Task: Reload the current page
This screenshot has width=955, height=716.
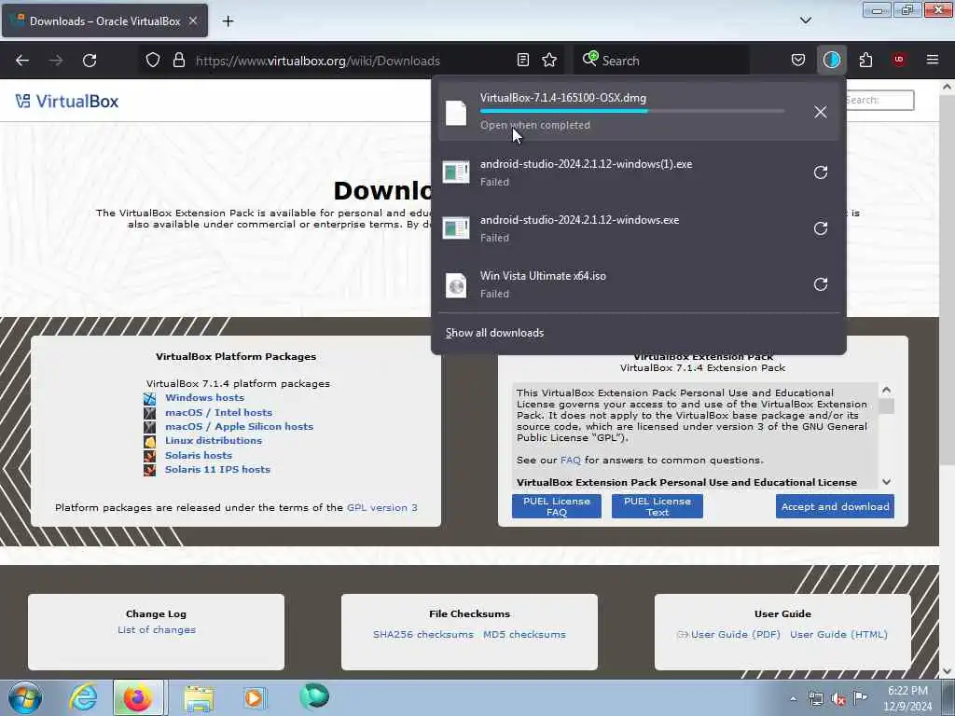Action: pyautogui.click(x=90, y=61)
